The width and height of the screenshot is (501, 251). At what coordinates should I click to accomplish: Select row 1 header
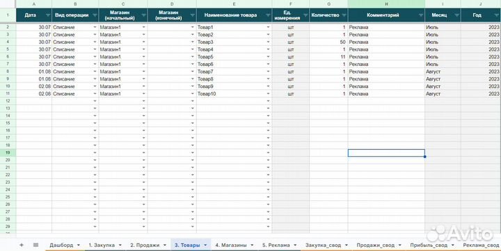[8, 15]
